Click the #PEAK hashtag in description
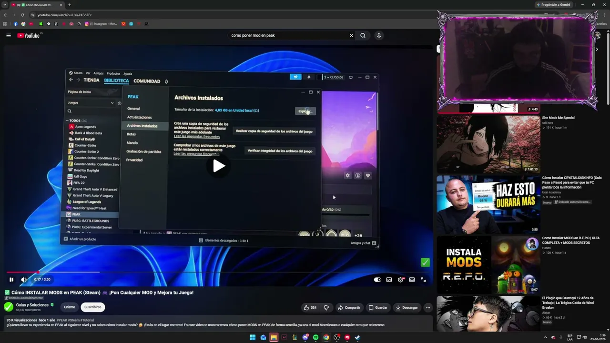This screenshot has width=610, height=343. pos(62,320)
